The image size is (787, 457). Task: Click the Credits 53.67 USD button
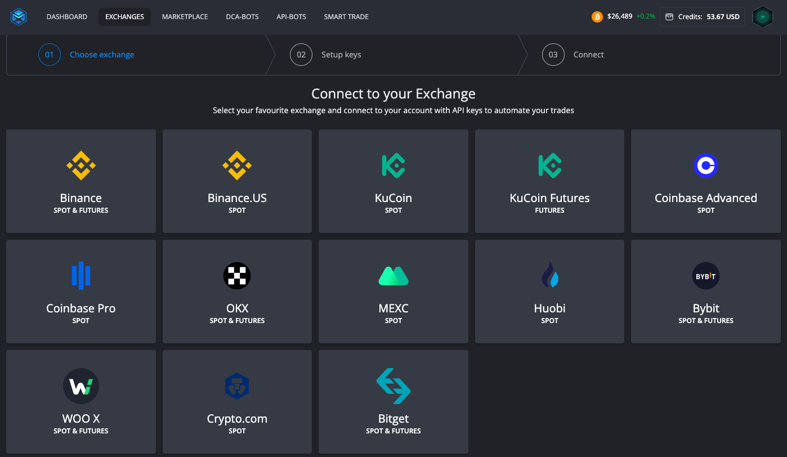point(703,17)
